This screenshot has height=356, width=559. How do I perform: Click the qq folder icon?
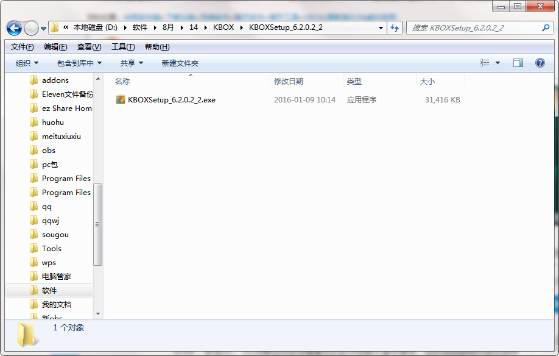point(33,206)
